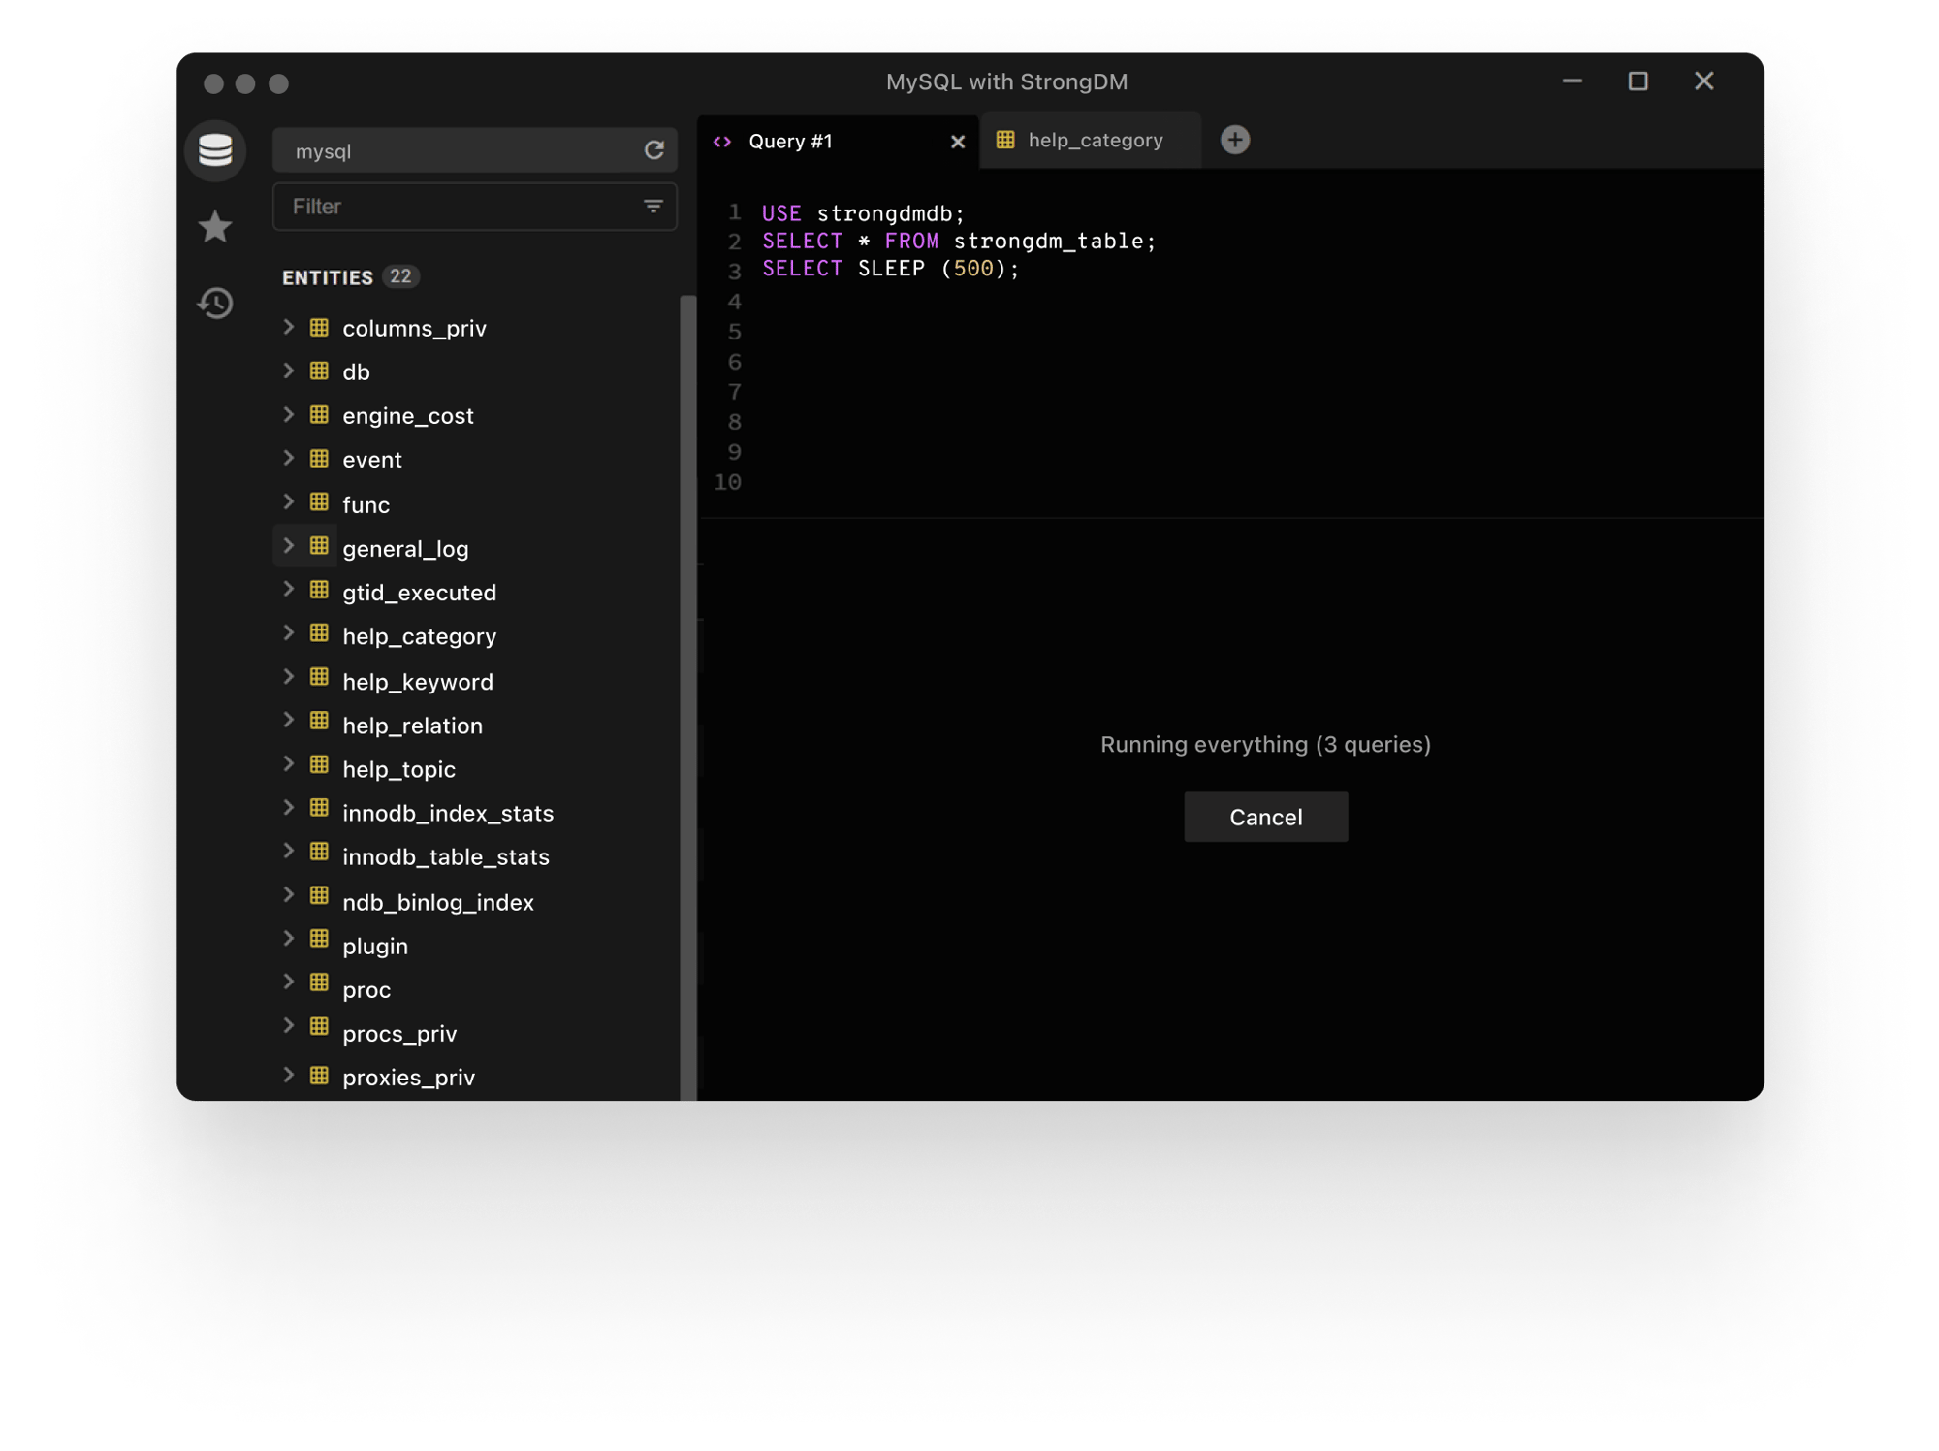The image size is (1939, 1451).
Task: Click table icon beside ndb_binlog_index
Action: tap(319, 895)
